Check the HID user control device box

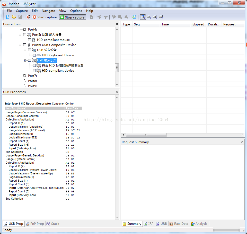(x=34, y=65)
